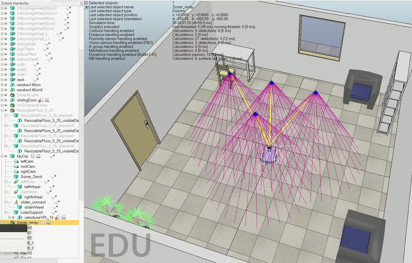Click the model icon beside window140cm

[13, 85]
